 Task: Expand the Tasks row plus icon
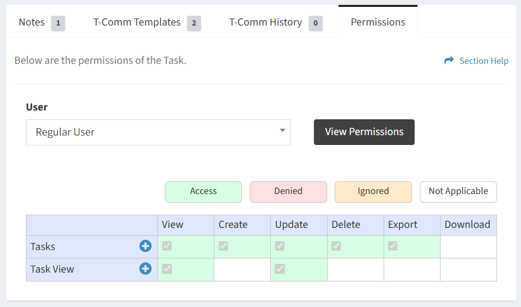pos(145,246)
